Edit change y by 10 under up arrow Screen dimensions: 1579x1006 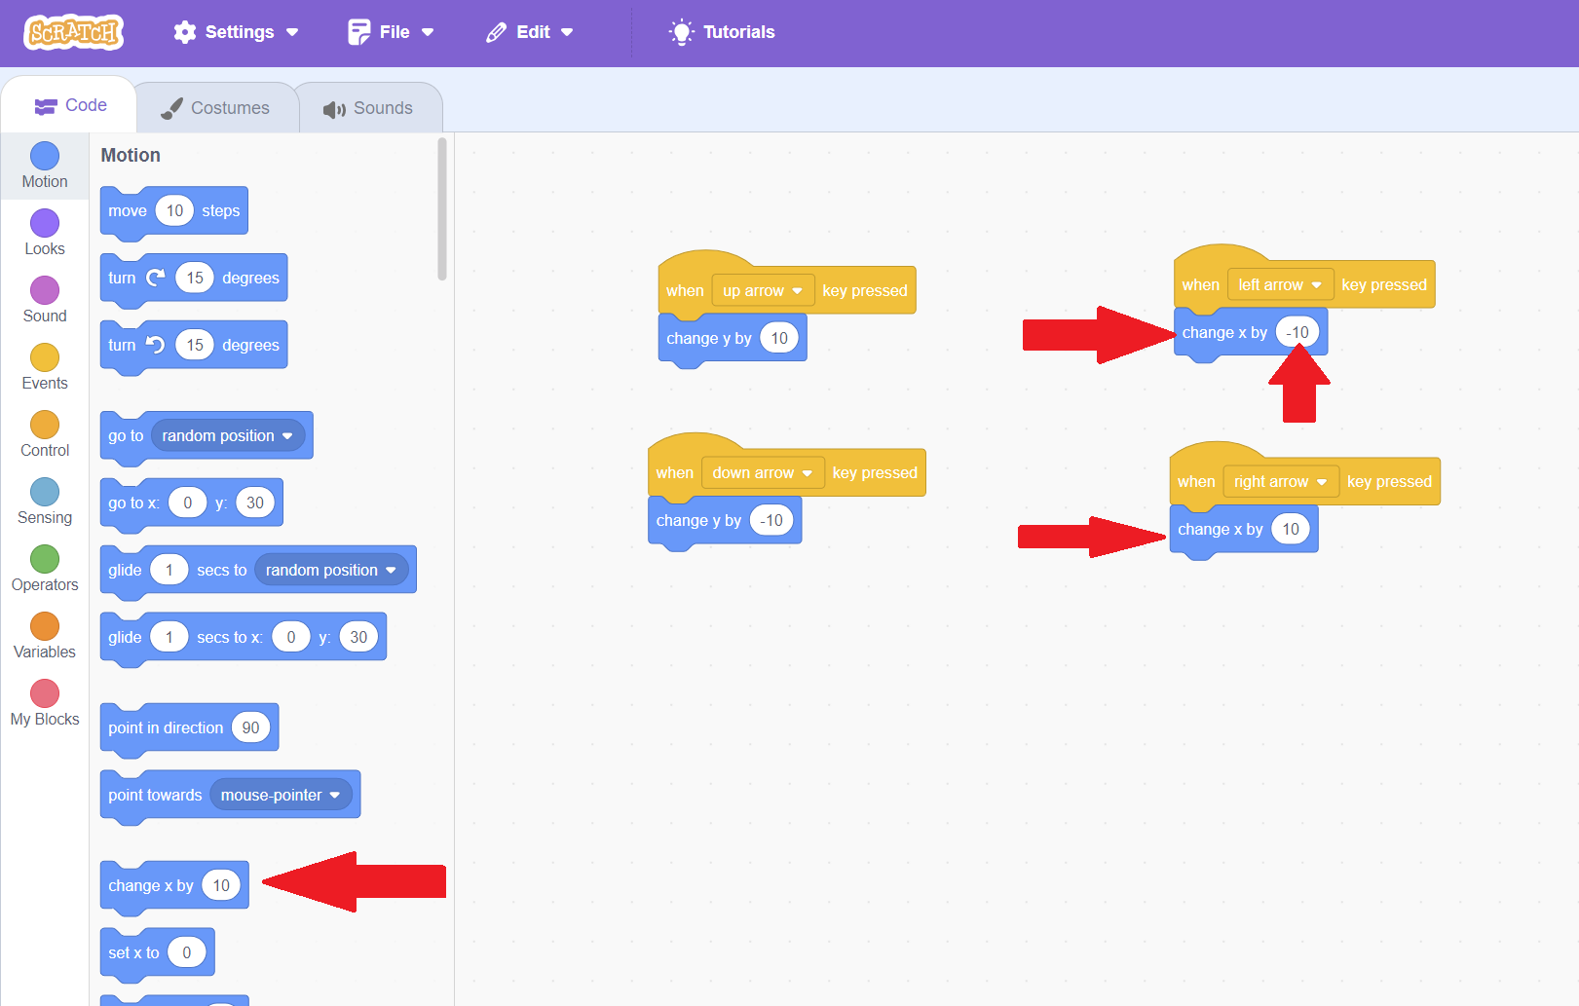[779, 338]
